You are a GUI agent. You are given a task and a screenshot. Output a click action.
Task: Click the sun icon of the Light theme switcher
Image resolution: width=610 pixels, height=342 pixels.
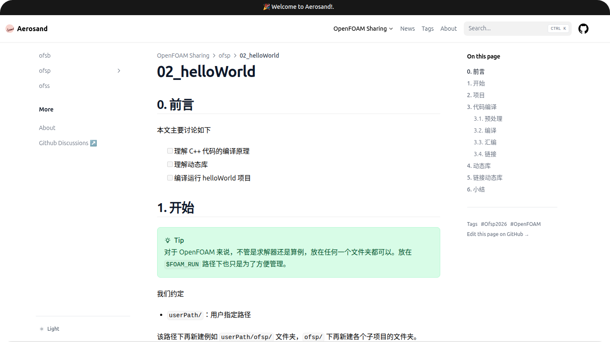[42, 329]
